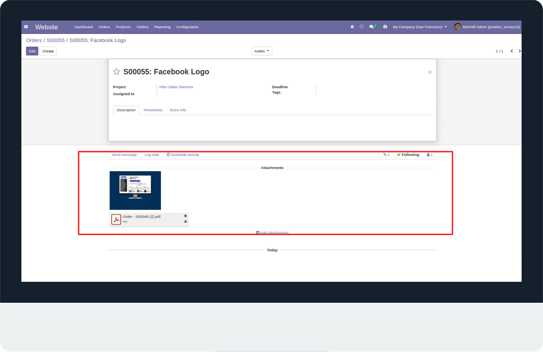Image resolution: width=543 pixels, height=352 pixels.
Task: Click the kanban state grey dot
Action: (430, 72)
